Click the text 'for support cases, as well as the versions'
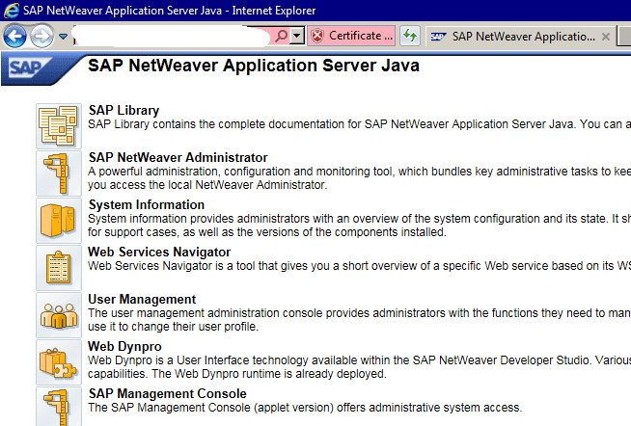The height and width of the screenshot is (426, 631). (202, 232)
